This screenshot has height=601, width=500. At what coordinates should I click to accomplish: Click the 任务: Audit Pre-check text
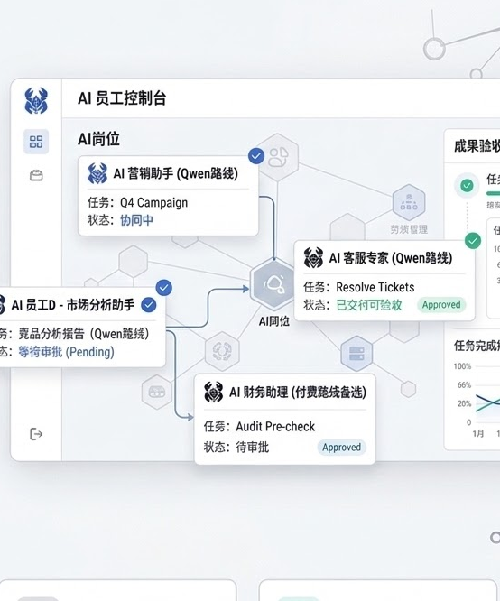tap(259, 426)
